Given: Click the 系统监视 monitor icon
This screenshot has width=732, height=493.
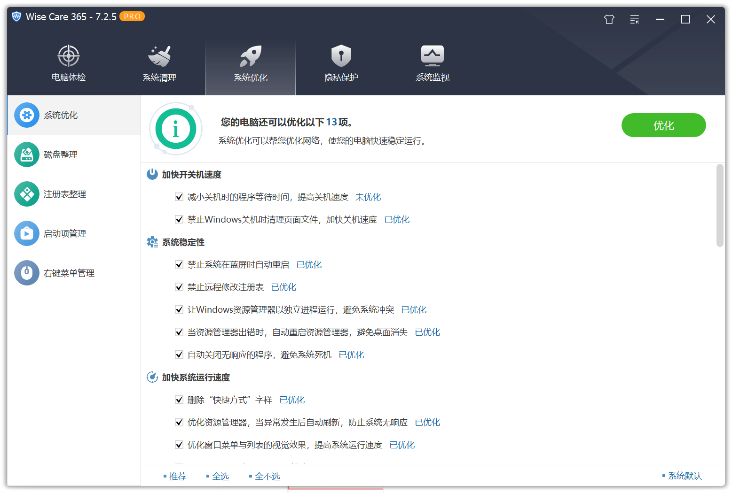Looking at the screenshot, I should tap(433, 56).
